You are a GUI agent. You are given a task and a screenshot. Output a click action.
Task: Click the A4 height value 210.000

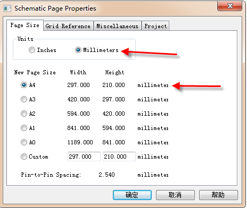(113, 85)
